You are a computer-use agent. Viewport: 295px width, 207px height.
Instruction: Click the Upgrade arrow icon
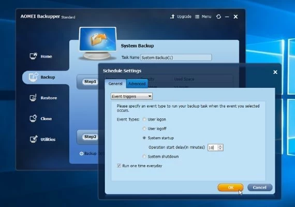[x=172, y=17]
